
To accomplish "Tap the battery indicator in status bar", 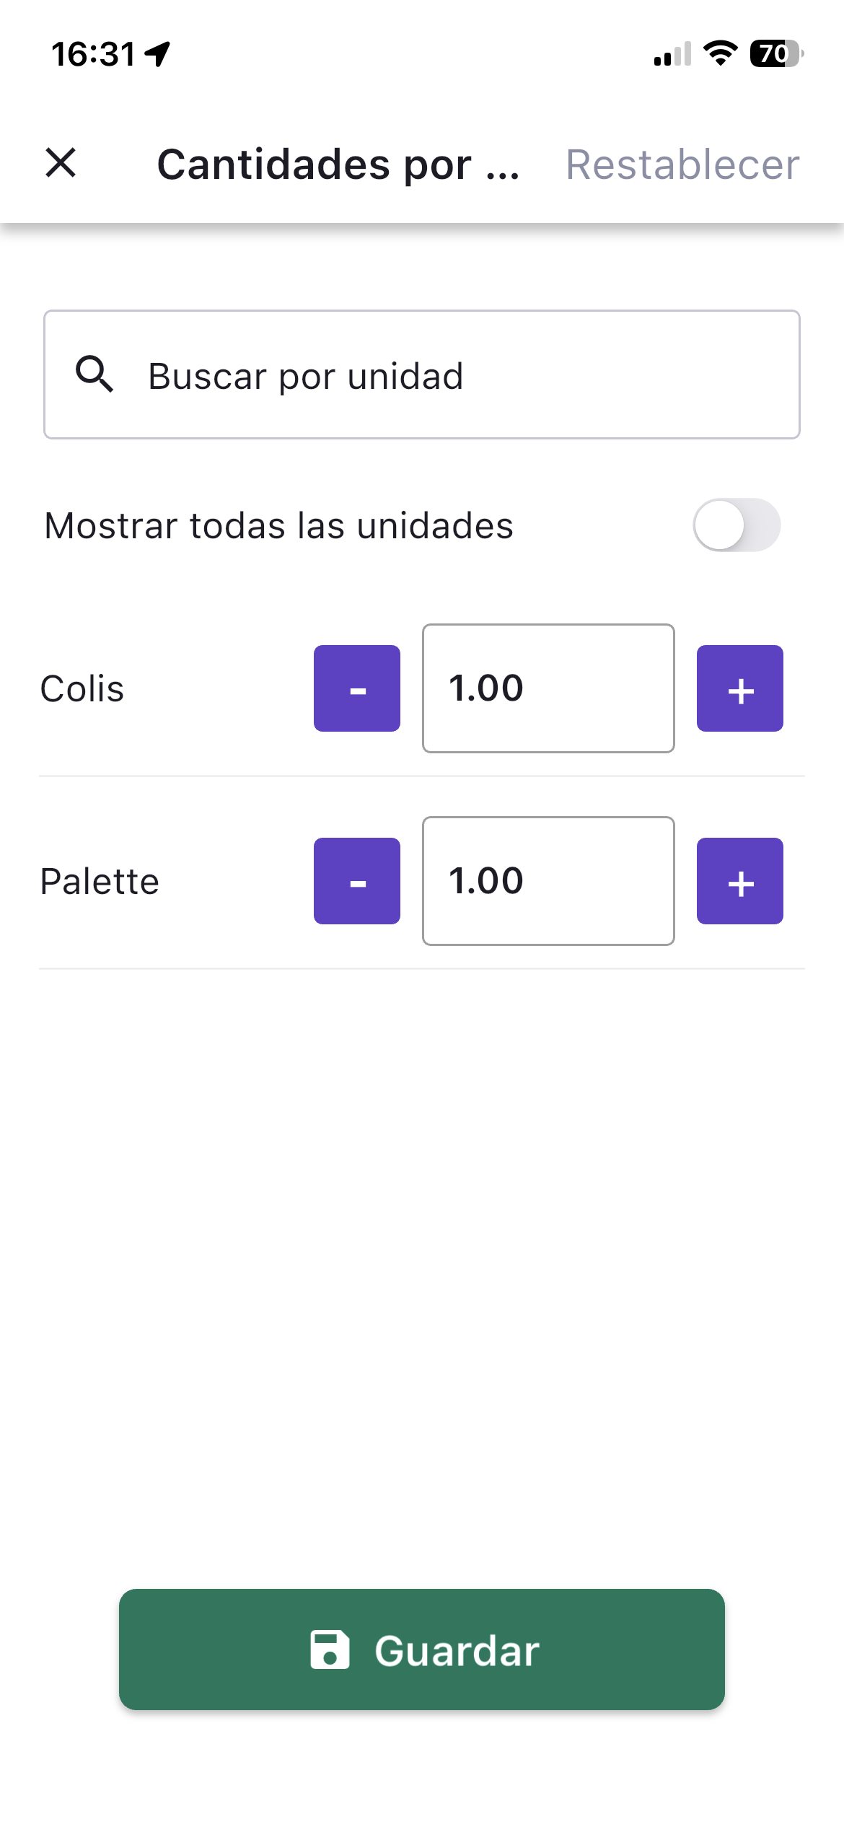I will (x=776, y=53).
